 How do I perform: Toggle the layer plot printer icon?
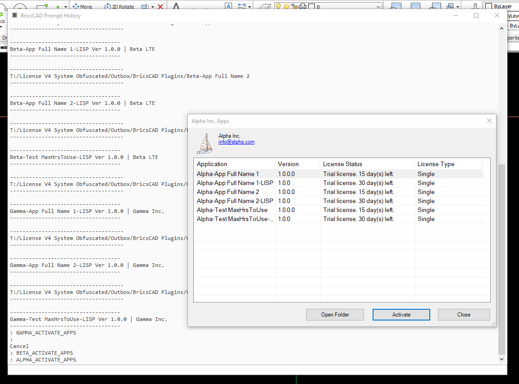click(303, 6)
